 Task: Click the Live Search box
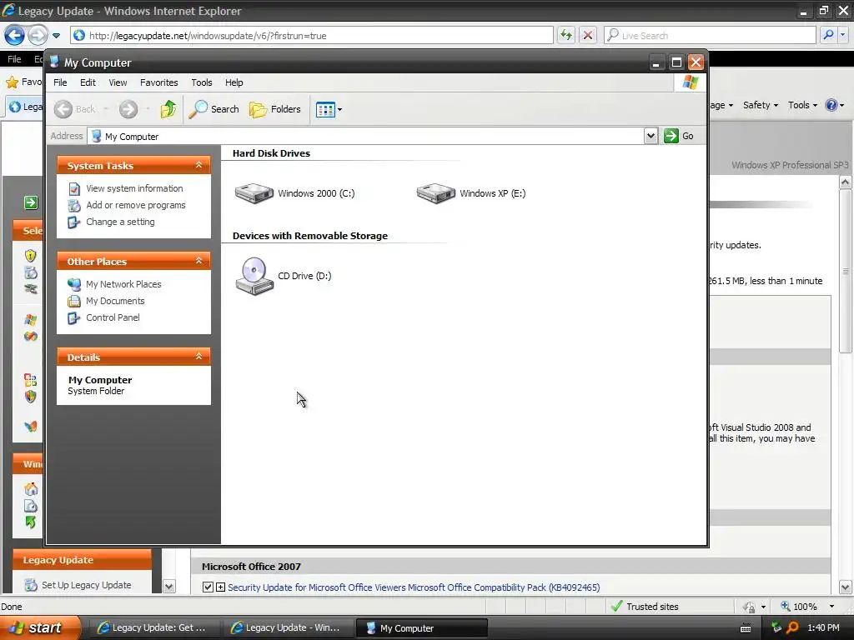tap(710, 35)
